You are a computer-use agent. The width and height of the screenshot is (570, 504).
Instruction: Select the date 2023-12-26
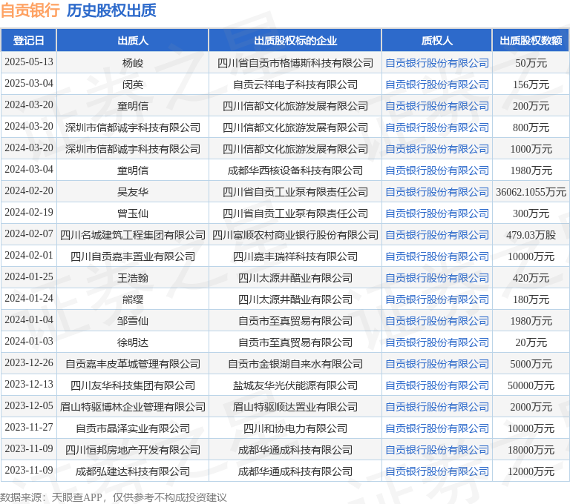click(29, 362)
